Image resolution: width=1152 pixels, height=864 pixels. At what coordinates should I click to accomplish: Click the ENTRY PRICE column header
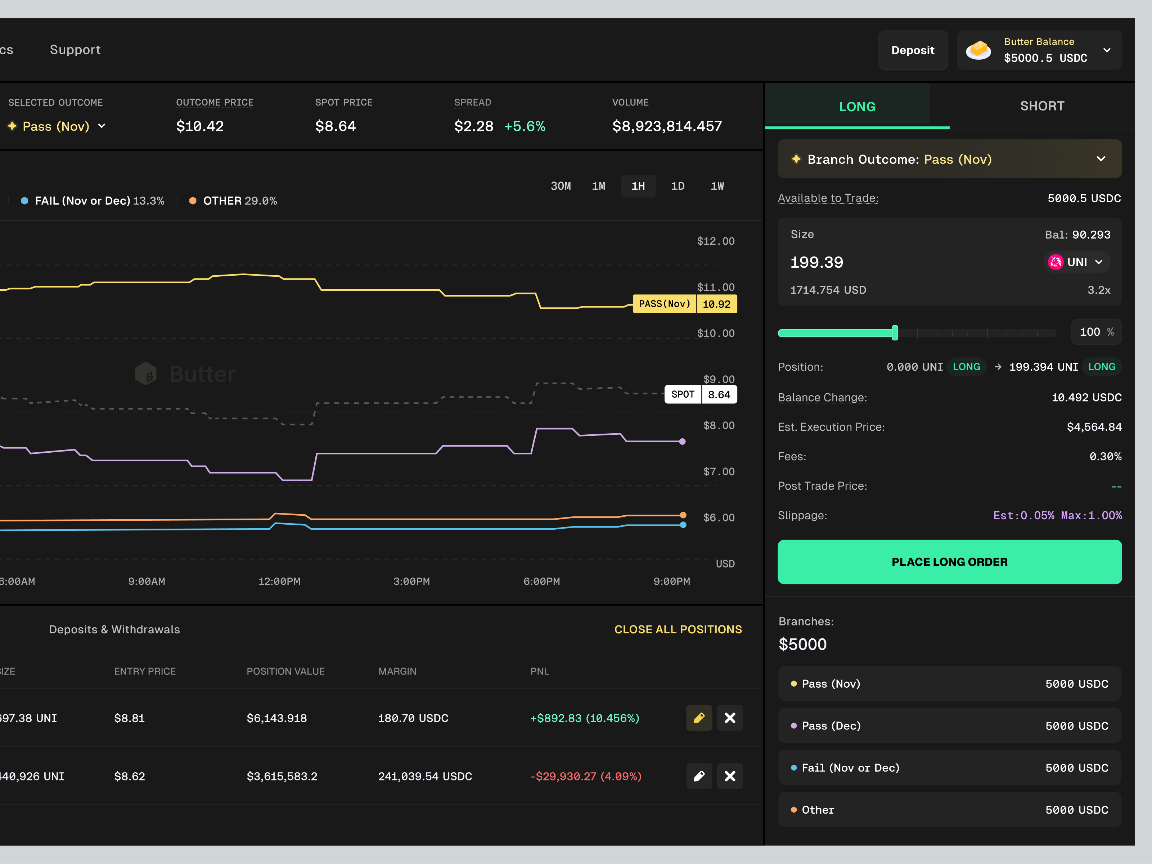pos(145,671)
